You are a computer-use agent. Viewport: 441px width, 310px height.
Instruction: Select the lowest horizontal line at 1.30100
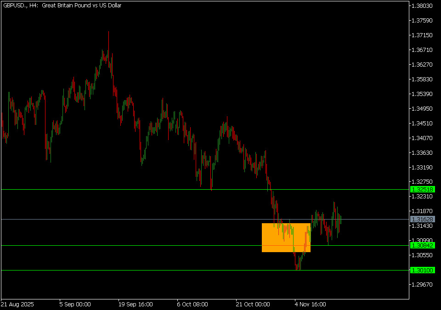point(138,271)
